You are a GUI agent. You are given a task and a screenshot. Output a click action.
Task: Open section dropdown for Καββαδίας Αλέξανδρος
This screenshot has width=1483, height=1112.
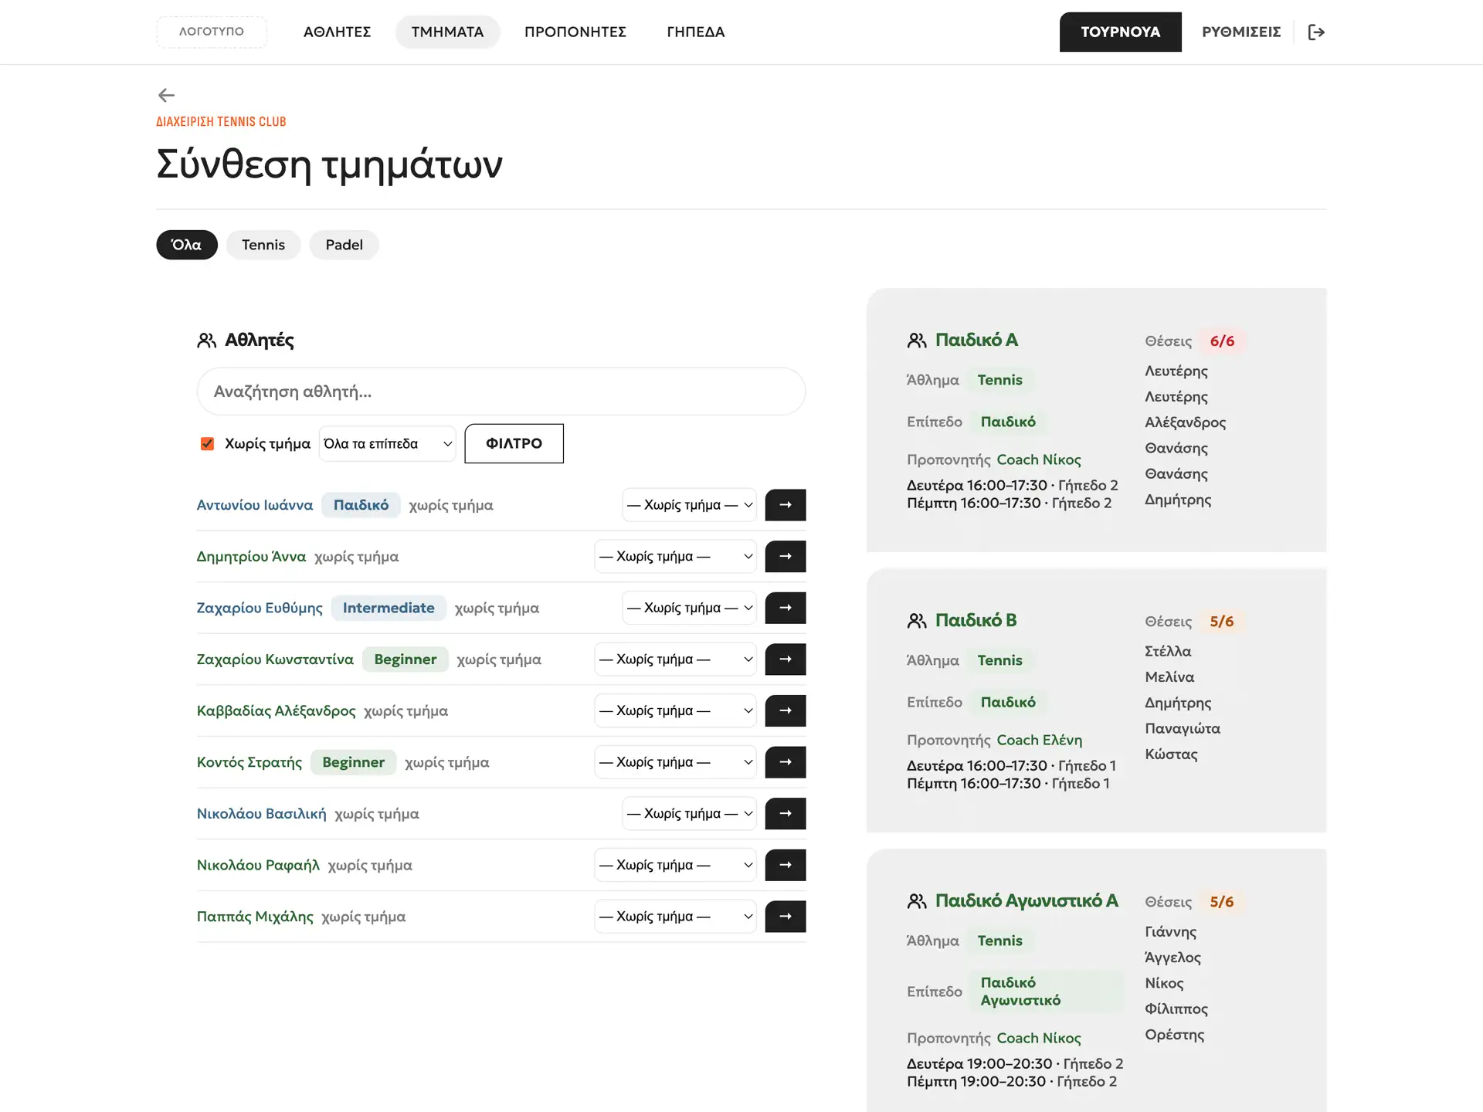676,710
